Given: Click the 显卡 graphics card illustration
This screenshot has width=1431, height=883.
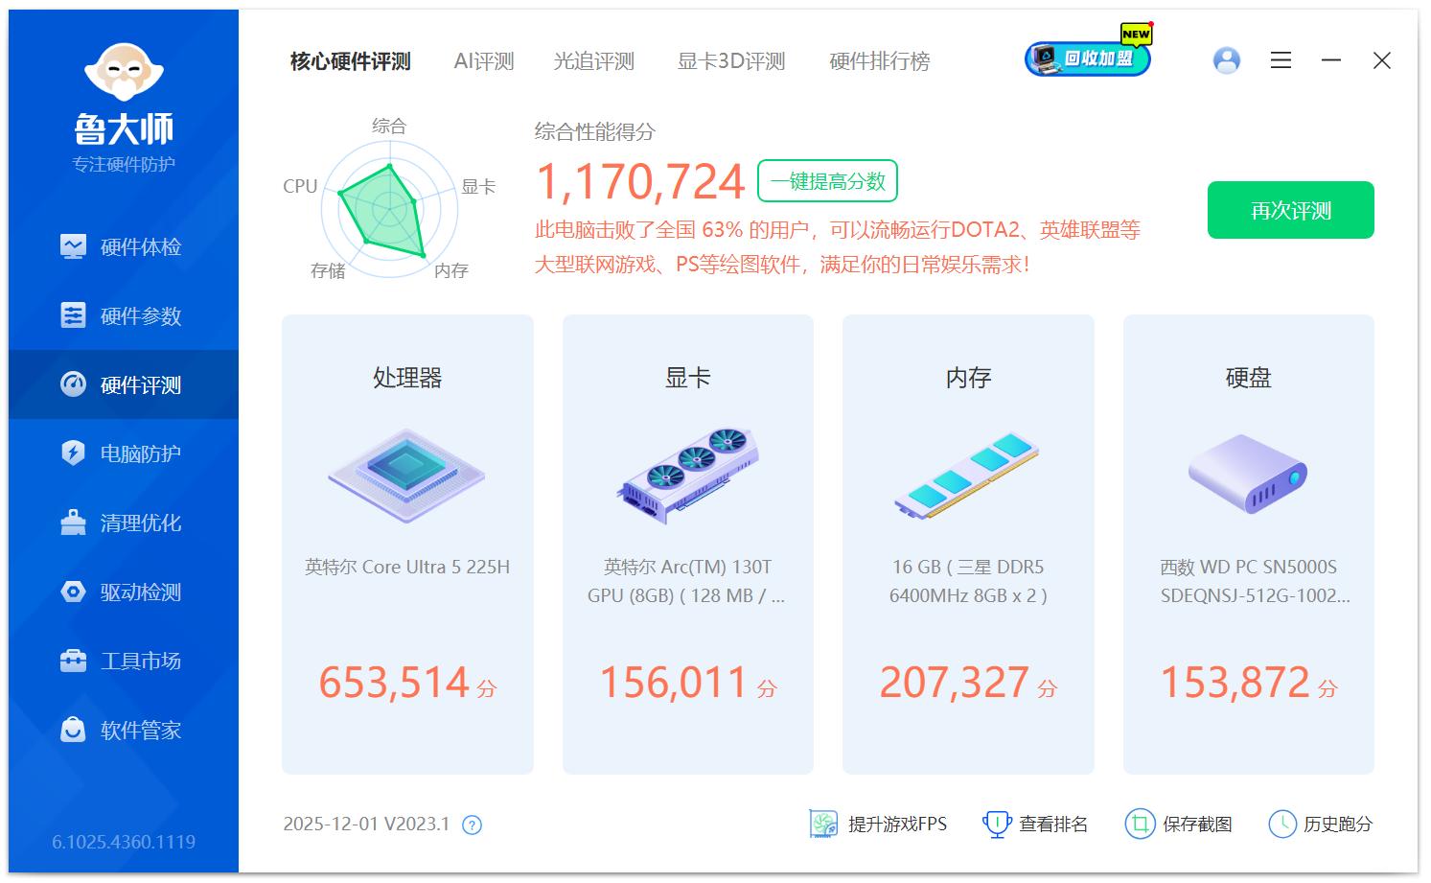Looking at the screenshot, I should click(687, 475).
